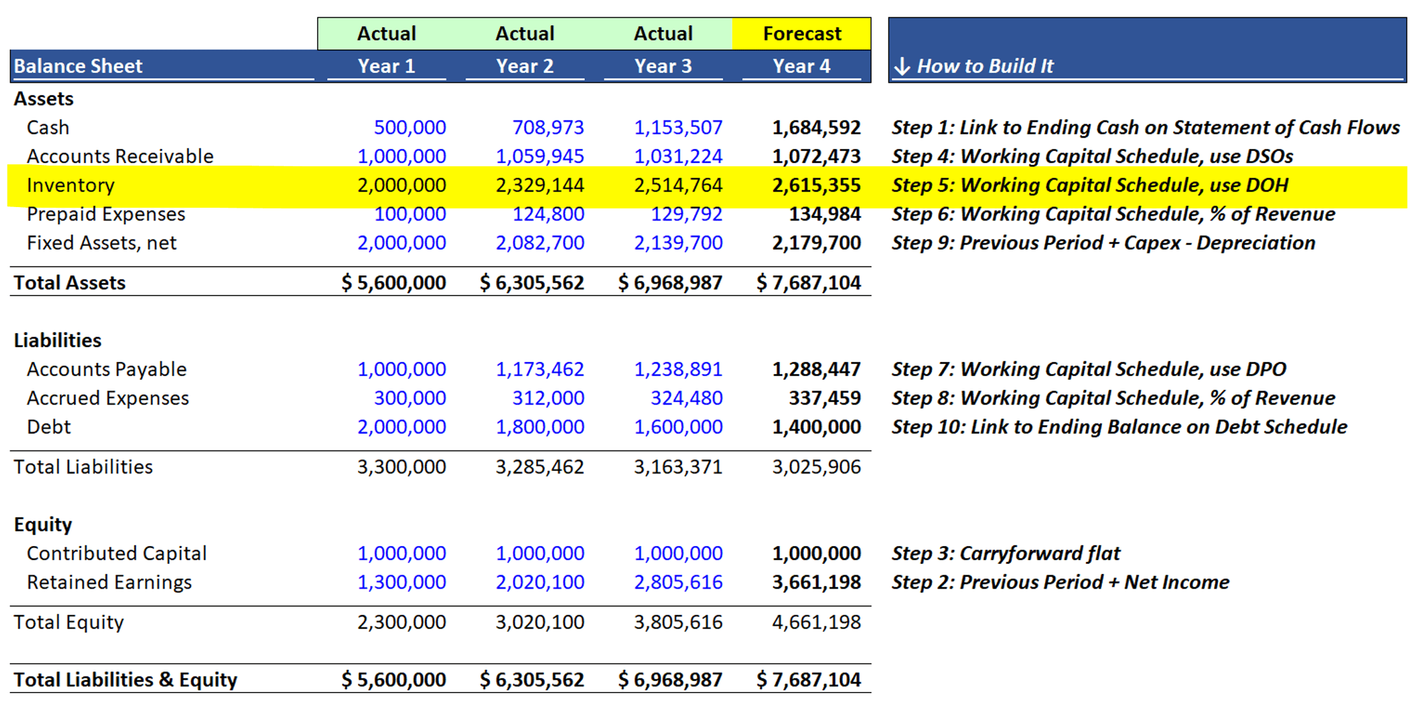Click Total Equity Year 4 value 4,661,198

click(x=816, y=622)
